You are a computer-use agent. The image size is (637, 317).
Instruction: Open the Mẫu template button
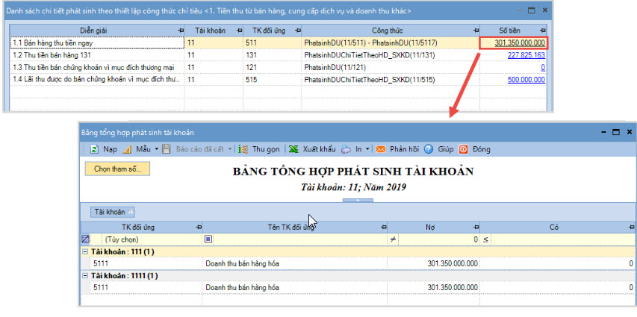(x=137, y=149)
